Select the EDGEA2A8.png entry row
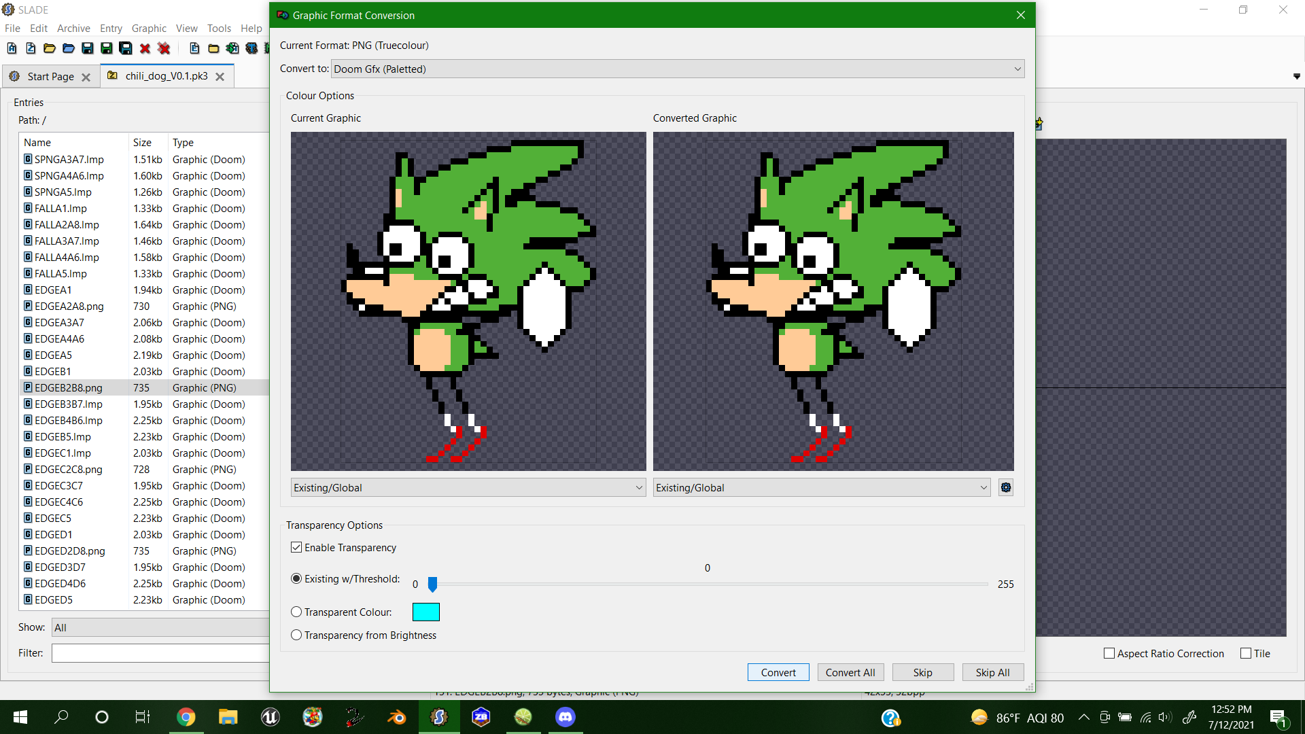The image size is (1305, 734). 144,307
